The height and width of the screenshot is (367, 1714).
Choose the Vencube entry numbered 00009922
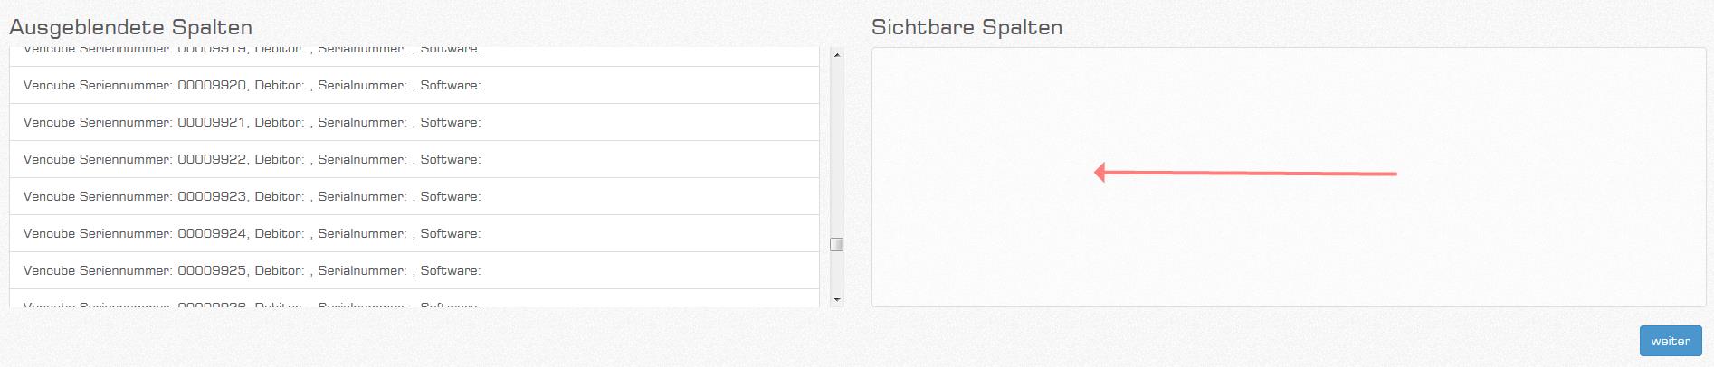click(x=414, y=160)
